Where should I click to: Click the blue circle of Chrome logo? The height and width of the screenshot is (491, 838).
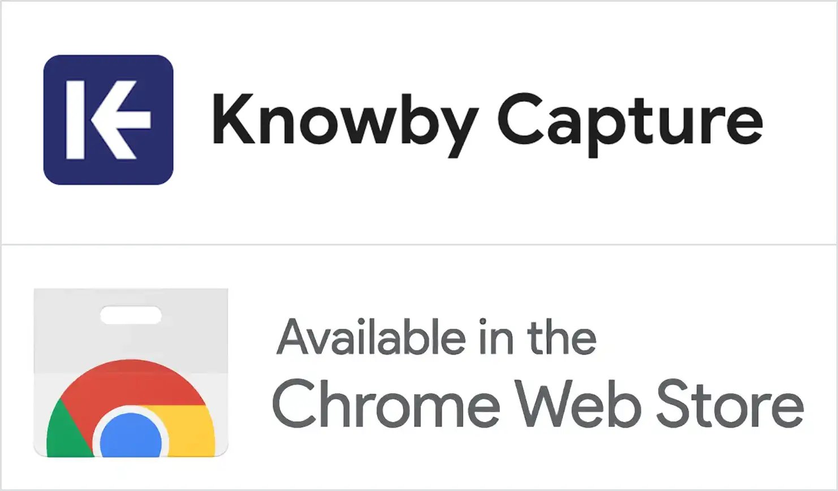click(131, 436)
